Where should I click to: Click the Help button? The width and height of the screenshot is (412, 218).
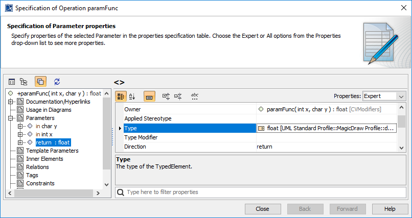pyautogui.click(x=390, y=209)
